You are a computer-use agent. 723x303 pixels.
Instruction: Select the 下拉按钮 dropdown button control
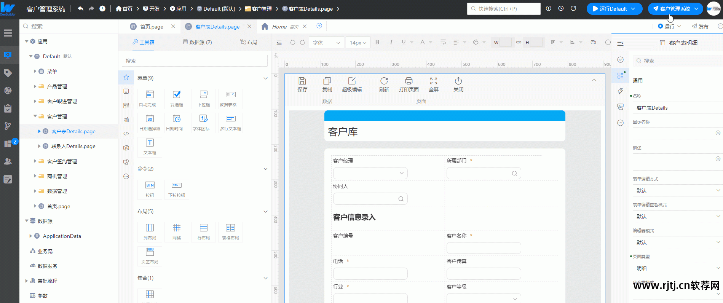pyautogui.click(x=177, y=189)
